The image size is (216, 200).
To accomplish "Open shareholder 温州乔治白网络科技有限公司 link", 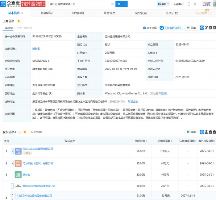I will (x=39, y=186).
